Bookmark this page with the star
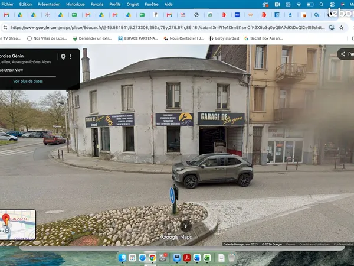This screenshot has width=354, height=266. pos(341,27)
